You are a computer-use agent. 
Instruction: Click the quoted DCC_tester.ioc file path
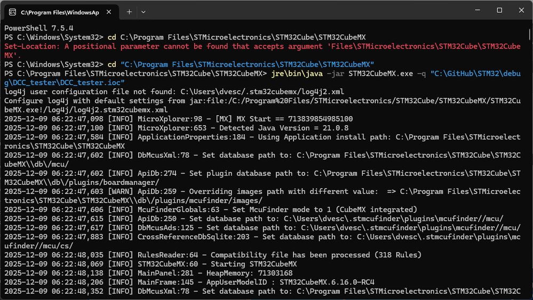tap(64, 83)
